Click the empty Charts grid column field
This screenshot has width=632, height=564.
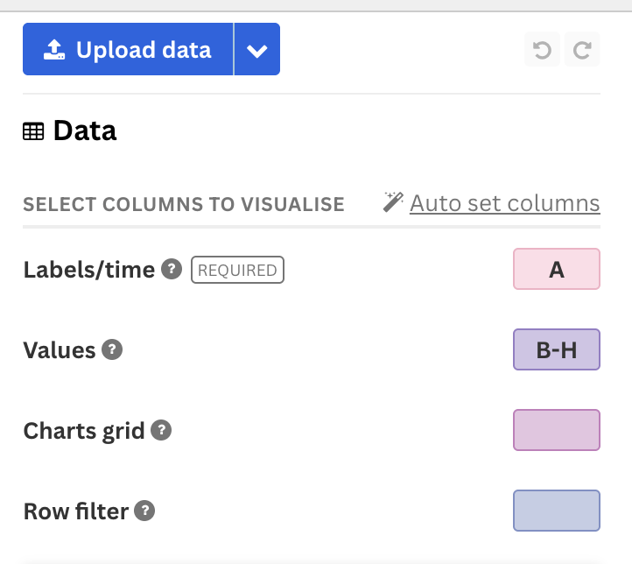click(x=556, y=430)
